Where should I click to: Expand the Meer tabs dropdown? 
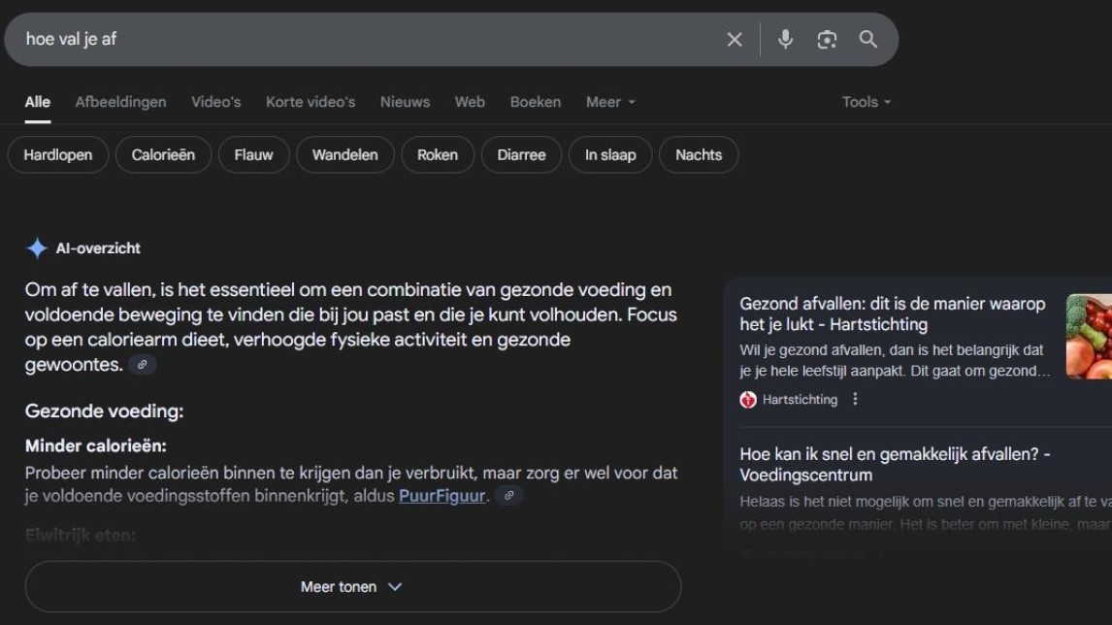(x=610, y=102)
